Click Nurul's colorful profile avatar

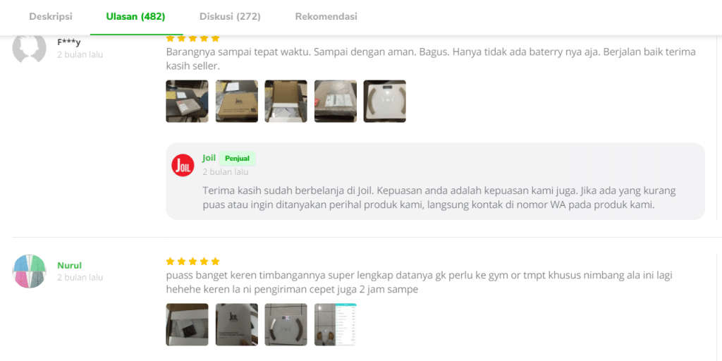(x=29, y=271)
